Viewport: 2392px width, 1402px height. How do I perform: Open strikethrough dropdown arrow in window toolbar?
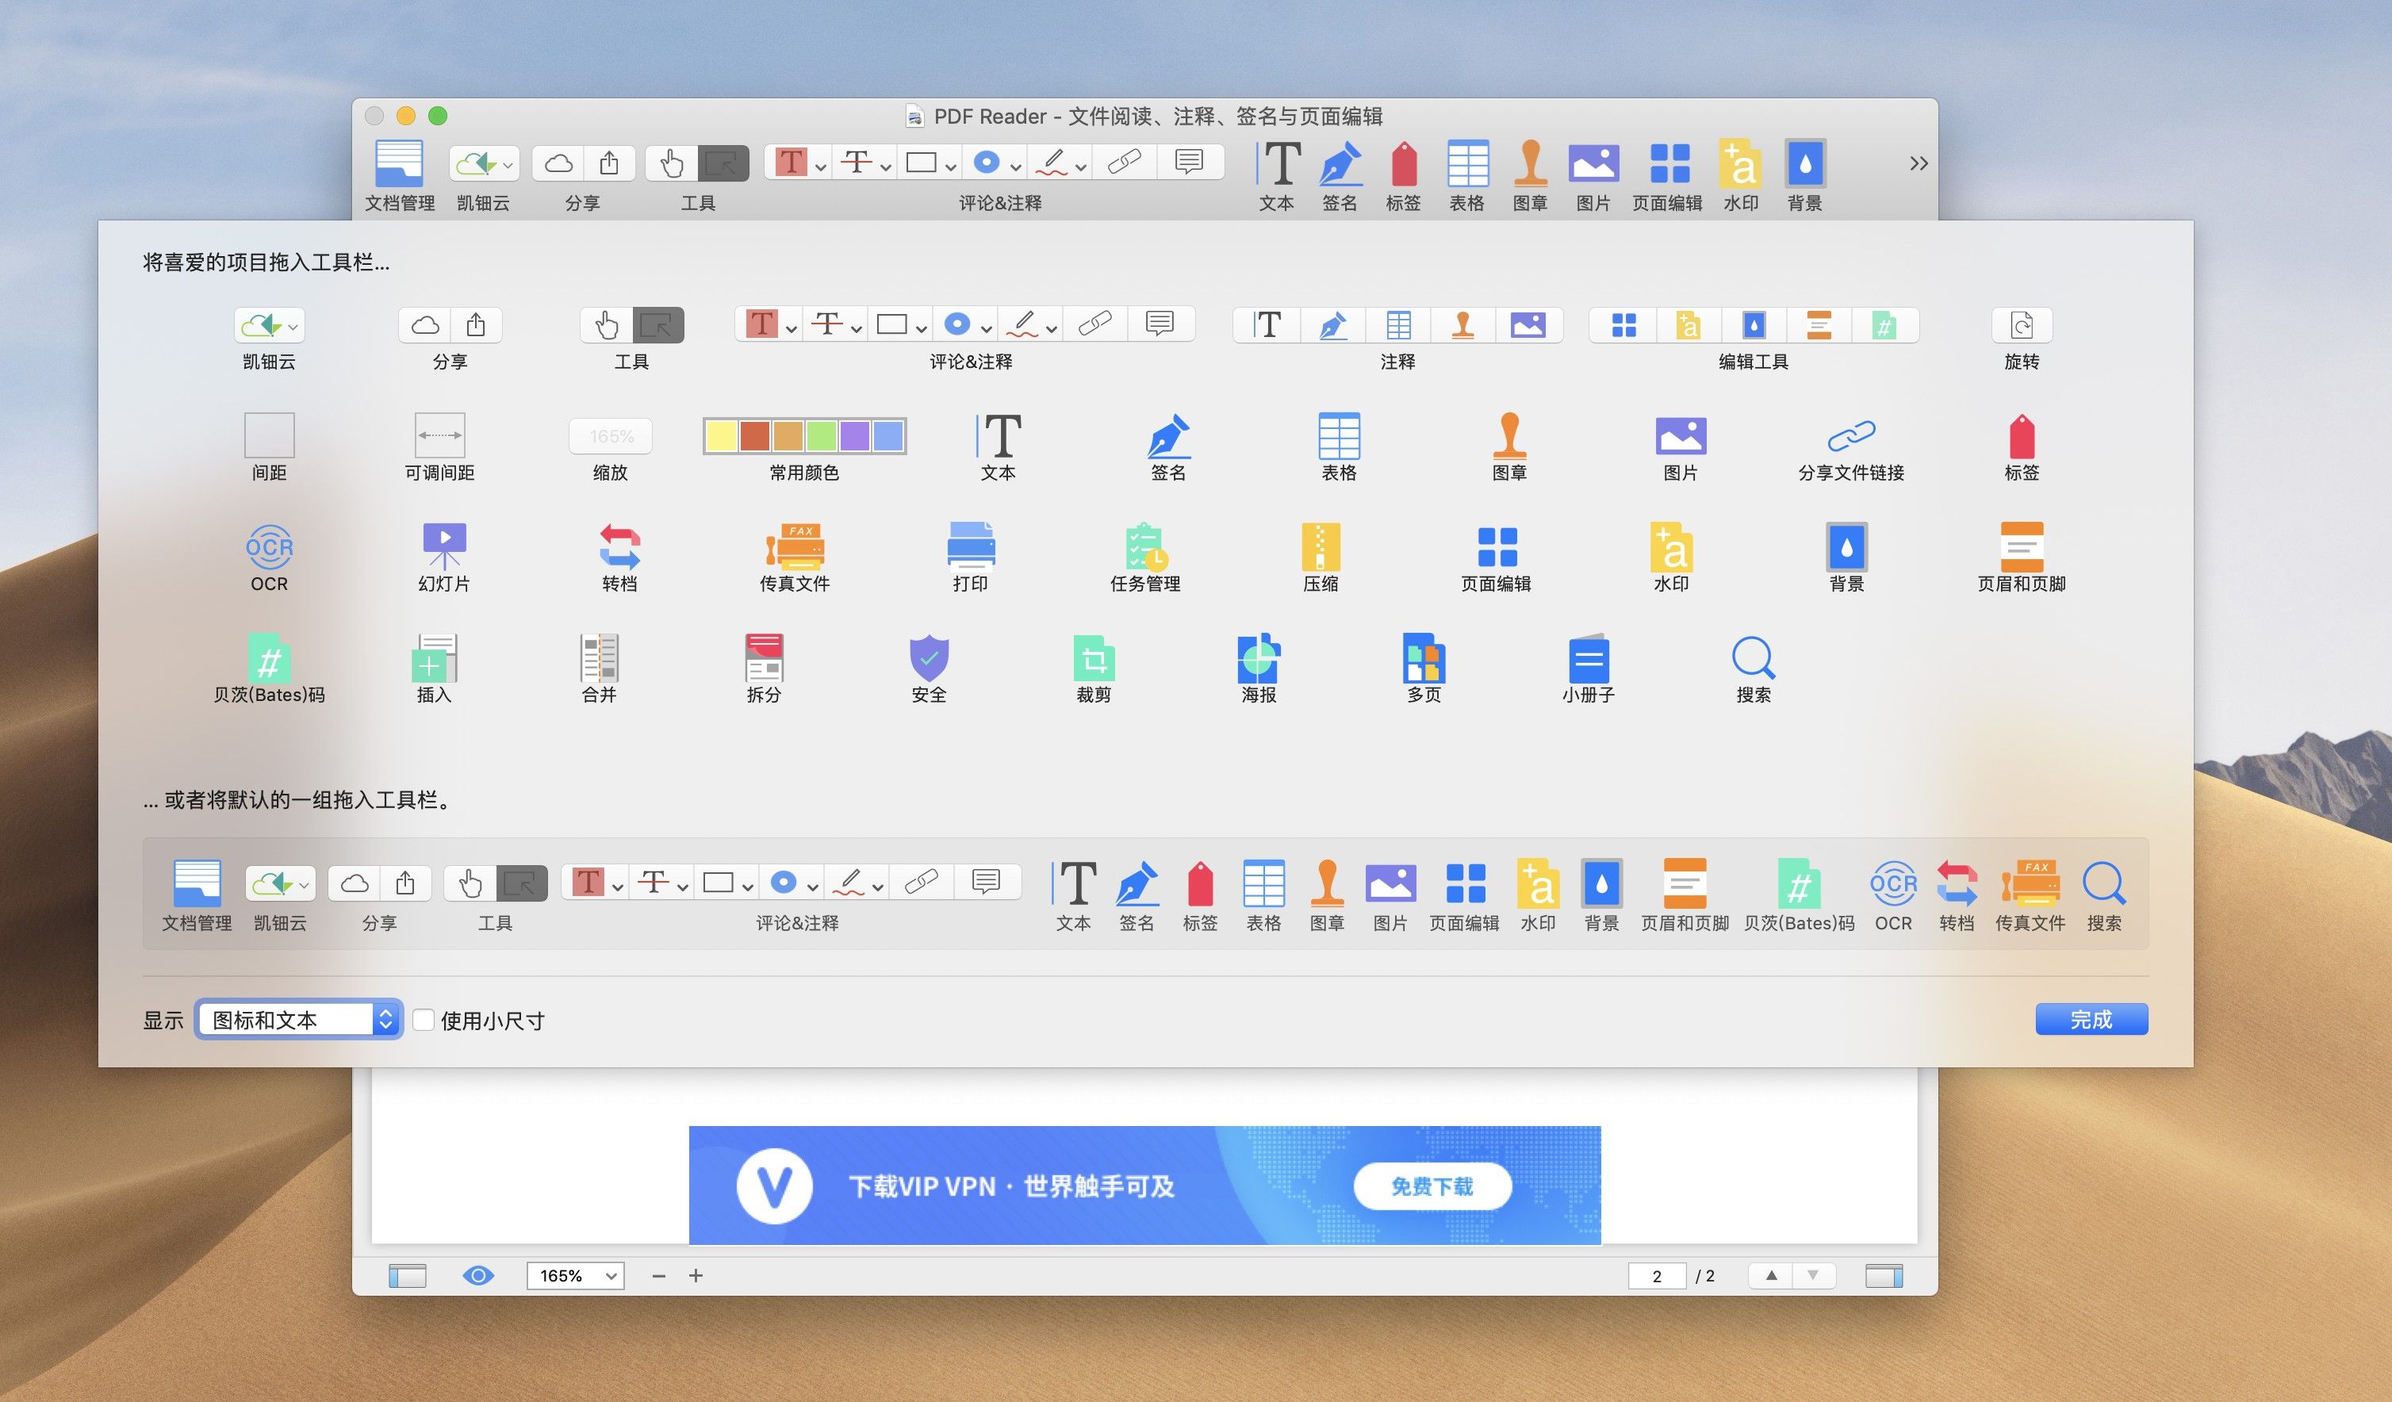click(x=884, y=166)
